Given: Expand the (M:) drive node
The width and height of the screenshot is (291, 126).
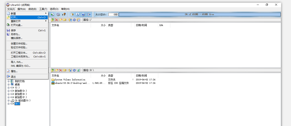Looking at the screenshot, I should click(8, 104).
